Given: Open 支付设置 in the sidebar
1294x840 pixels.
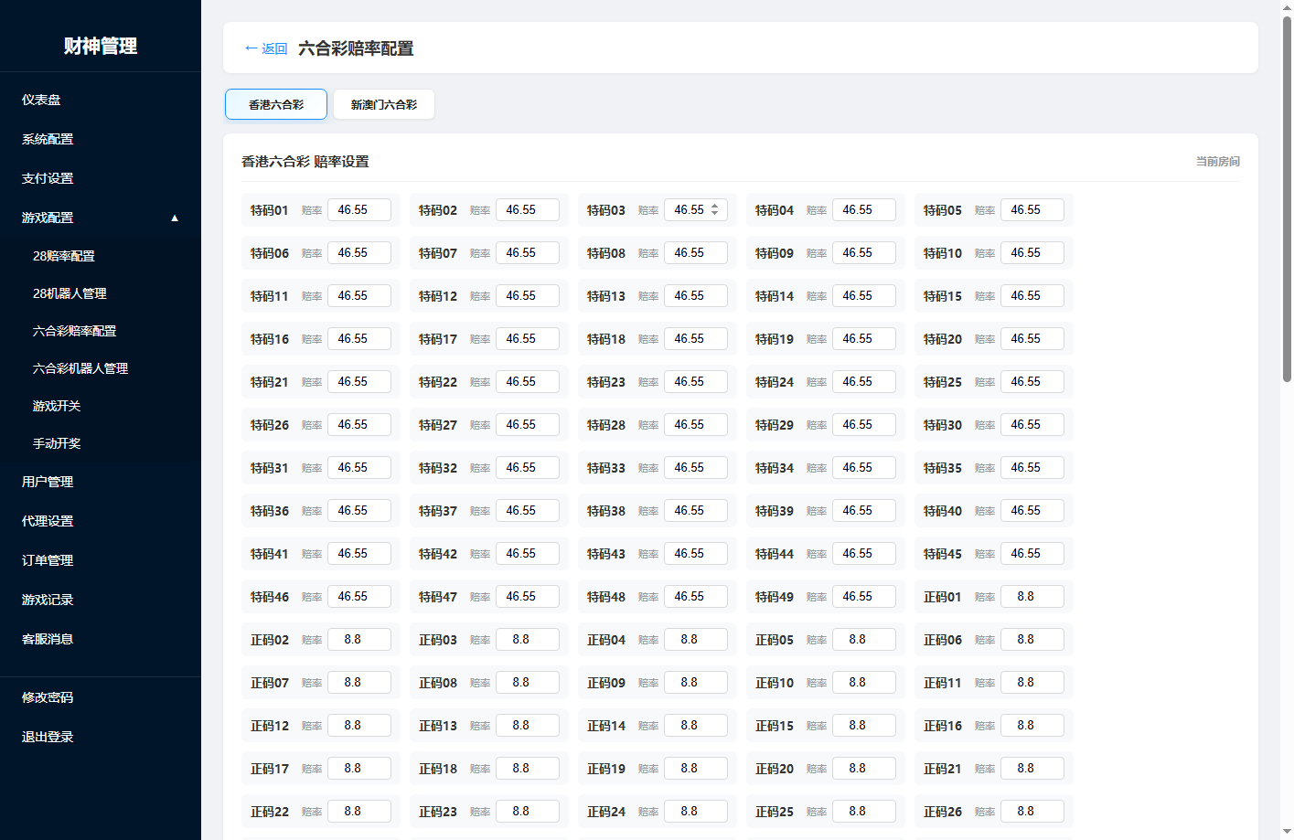Looking at the screenshot, I should point(101,178).
